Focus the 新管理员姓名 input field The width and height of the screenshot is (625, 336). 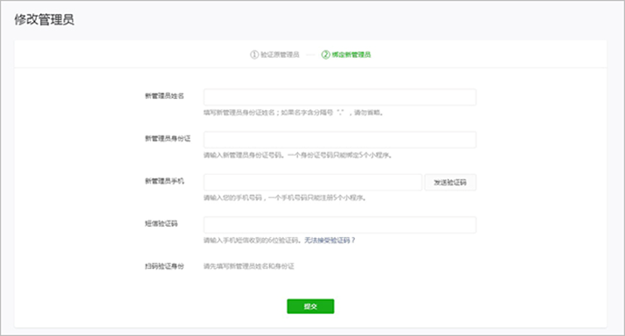point(339,97)
